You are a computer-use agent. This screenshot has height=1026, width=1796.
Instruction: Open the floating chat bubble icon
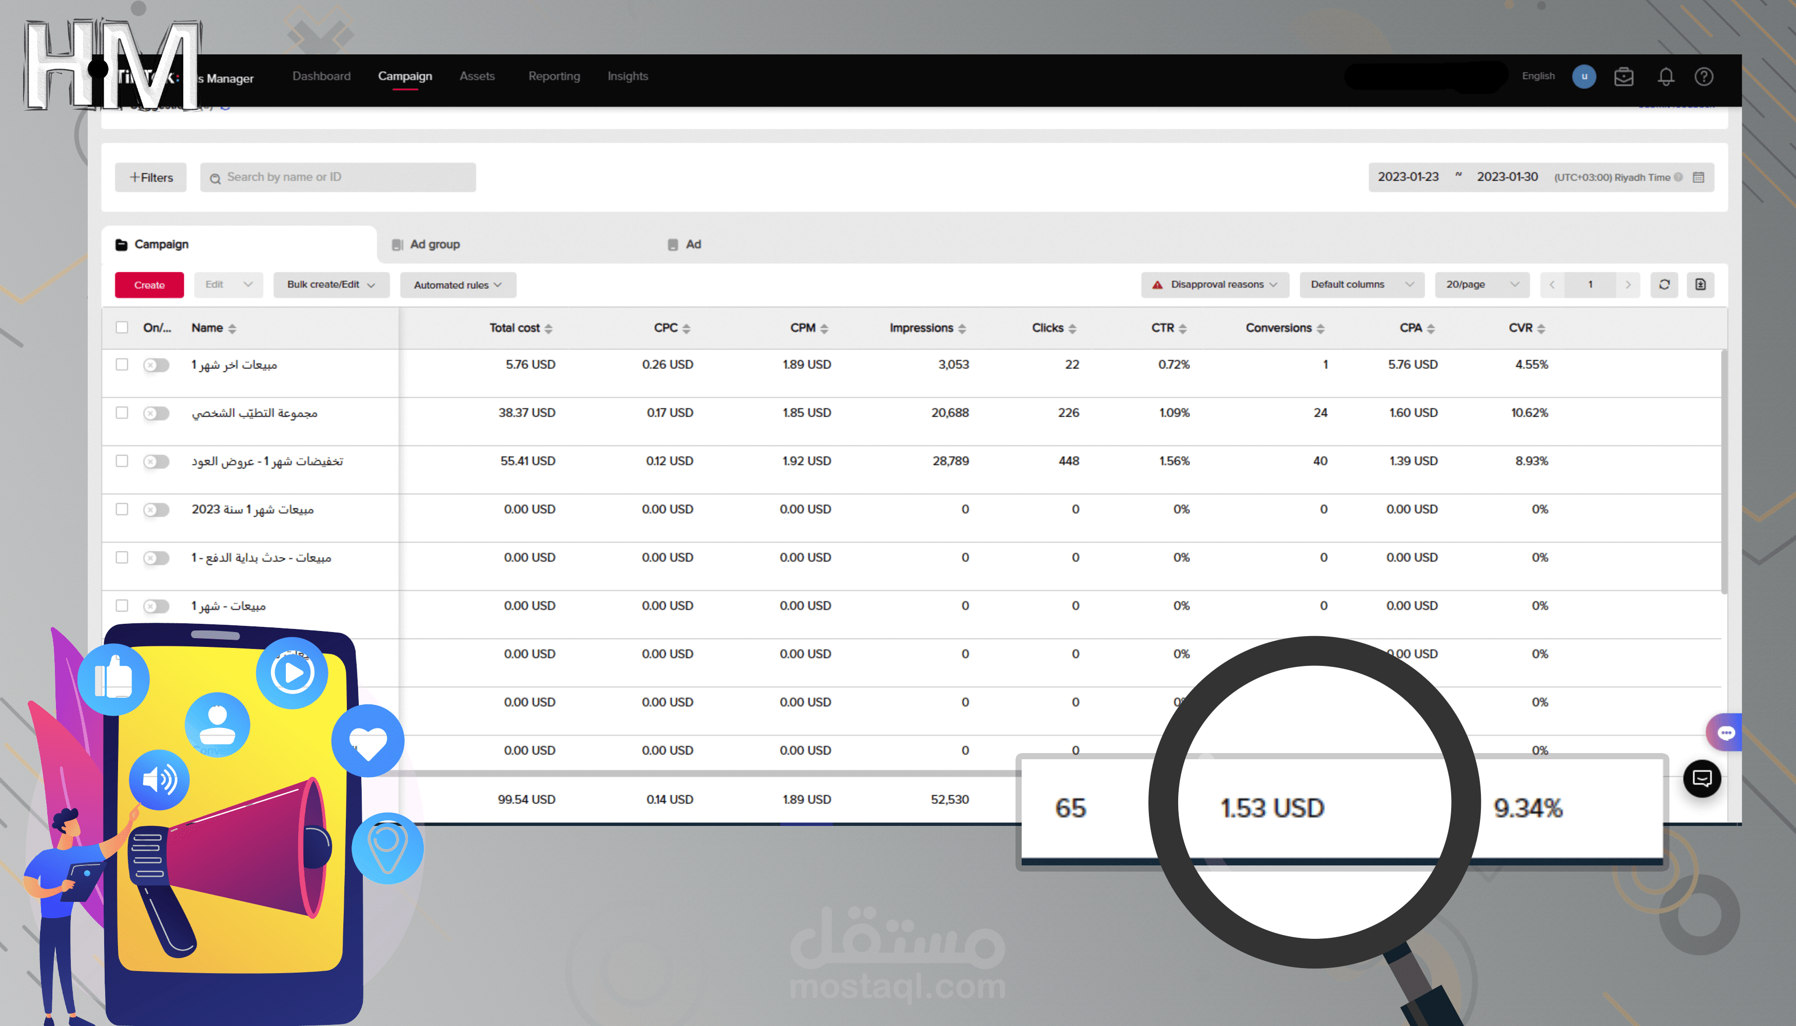tap(1702, 779)
